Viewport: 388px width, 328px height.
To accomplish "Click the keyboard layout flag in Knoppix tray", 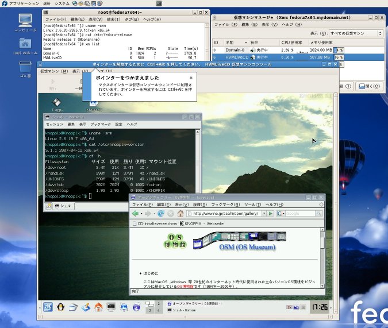I will [289, 307].
